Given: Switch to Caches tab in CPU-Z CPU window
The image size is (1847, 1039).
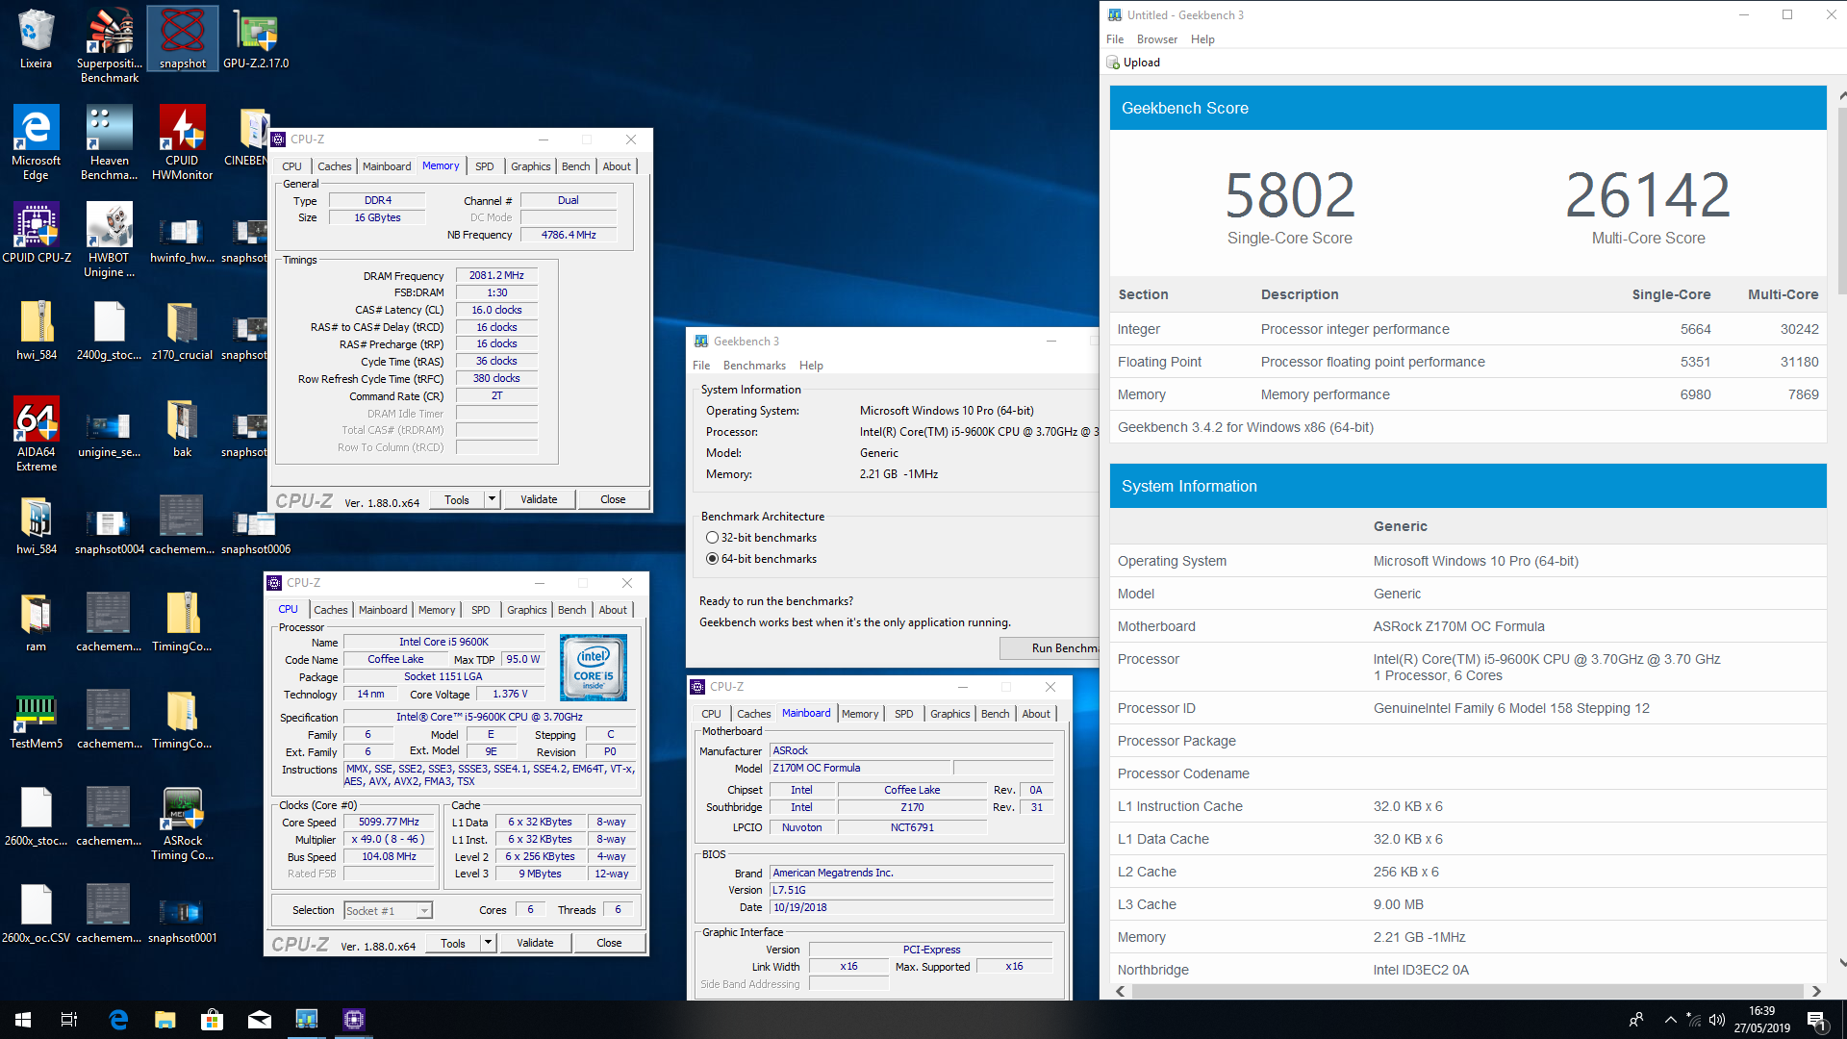Looking at the screenshot, I should (x=331, y=610).
